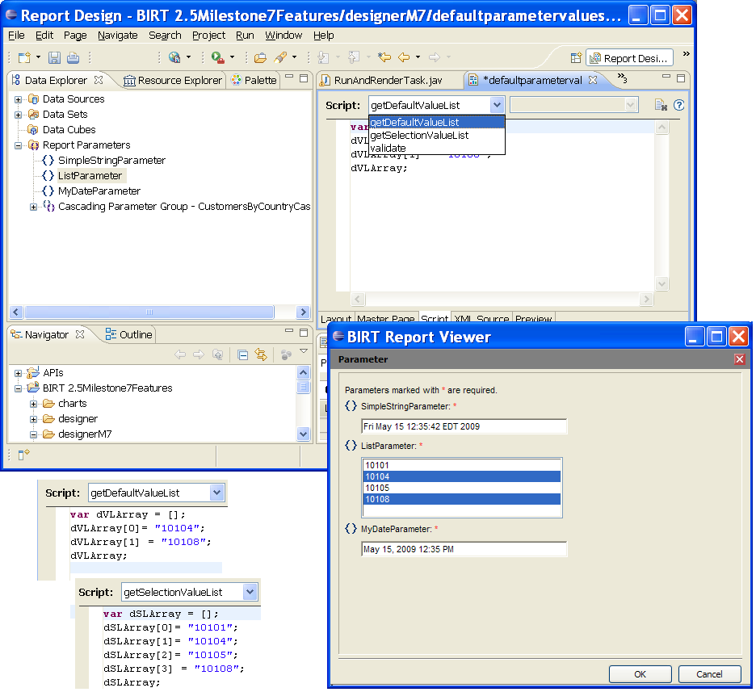Screen dimensions: 756x692
Task: Collapse the Report Parameters tree node
Action: click(19, 145)
